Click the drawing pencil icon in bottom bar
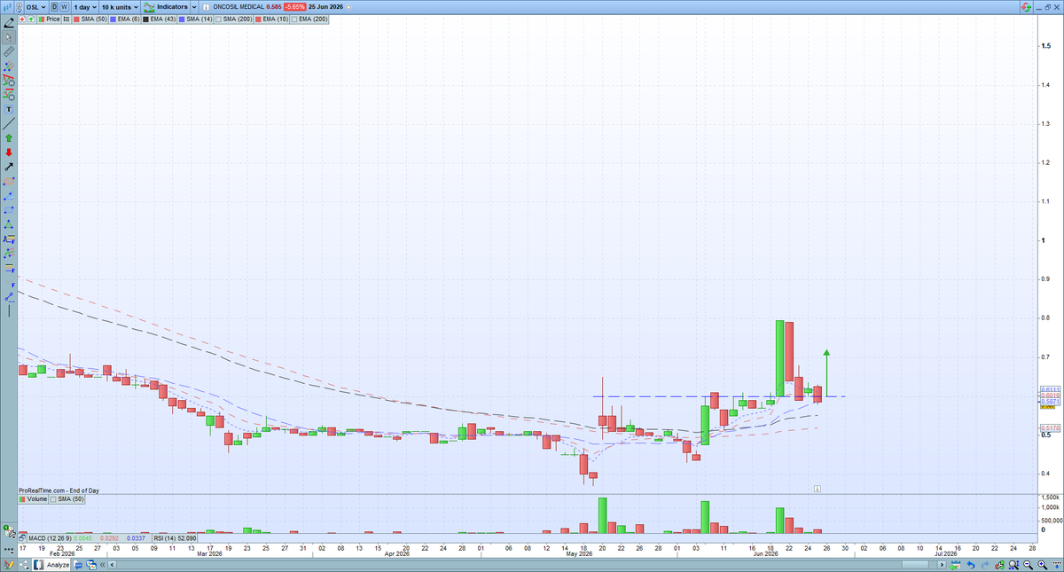1064x572 pixels. (x=9, y=565)
